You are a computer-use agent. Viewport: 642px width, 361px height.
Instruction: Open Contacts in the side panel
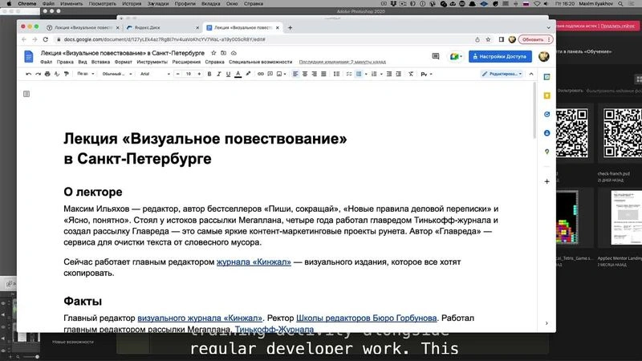(547, 133)
